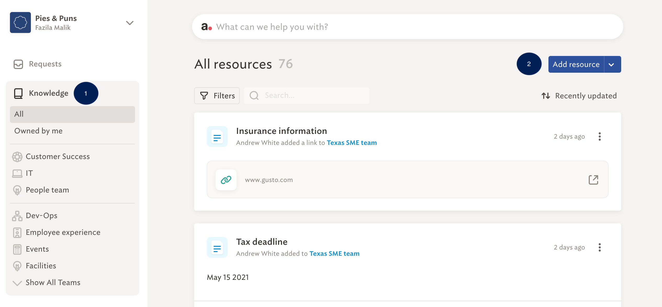Open Events team

click(37, 249)
